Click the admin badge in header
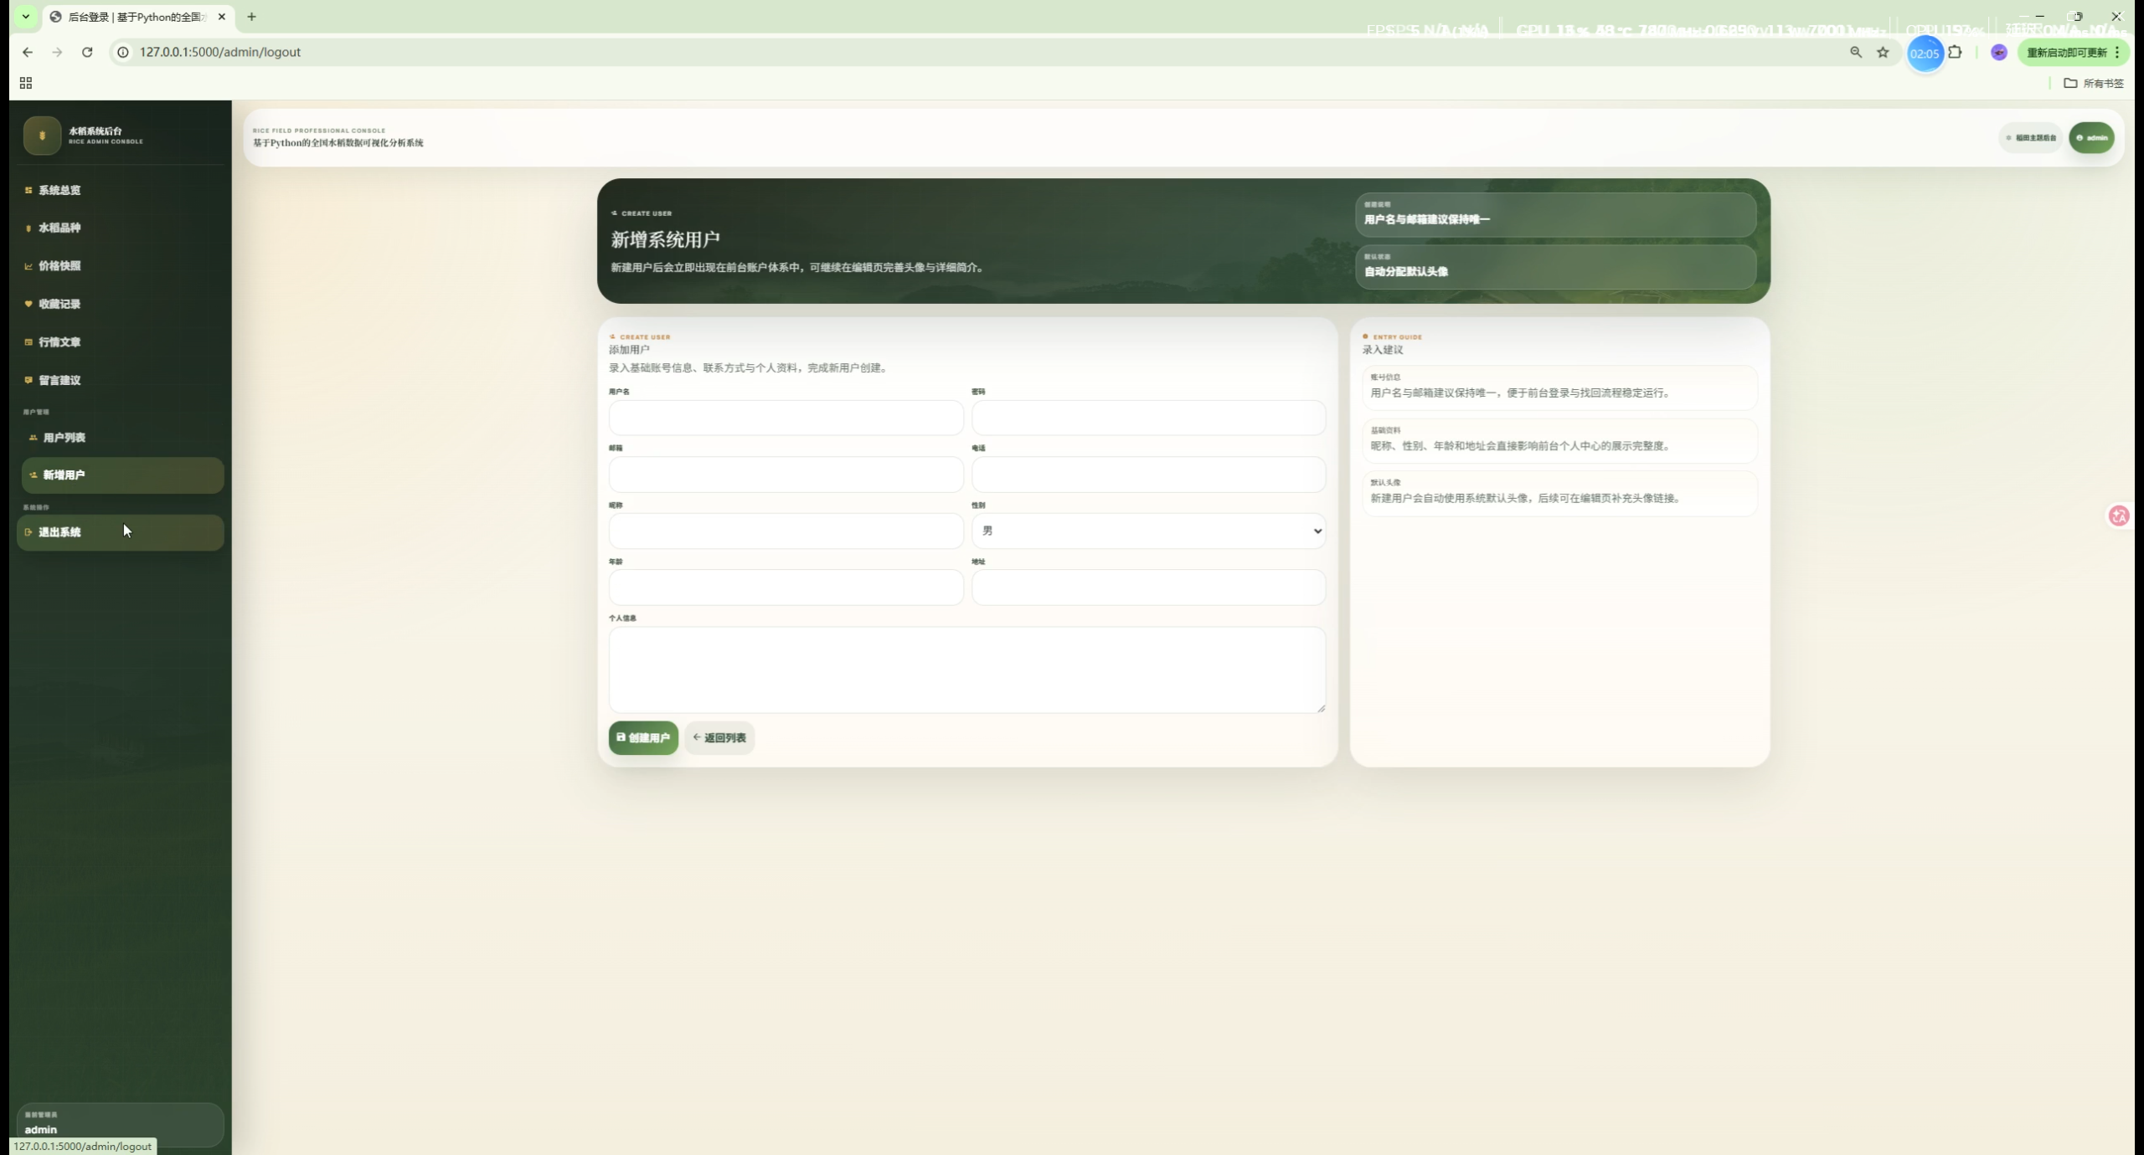This screenshot has height=1155, width=2144. pyautogui.click(x=2090, y=138)
